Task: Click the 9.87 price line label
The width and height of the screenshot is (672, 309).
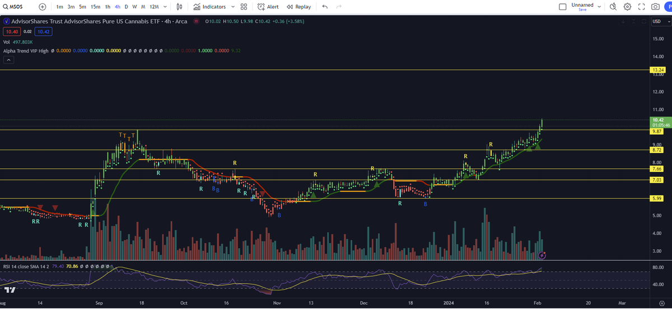Action: [657, 131]
